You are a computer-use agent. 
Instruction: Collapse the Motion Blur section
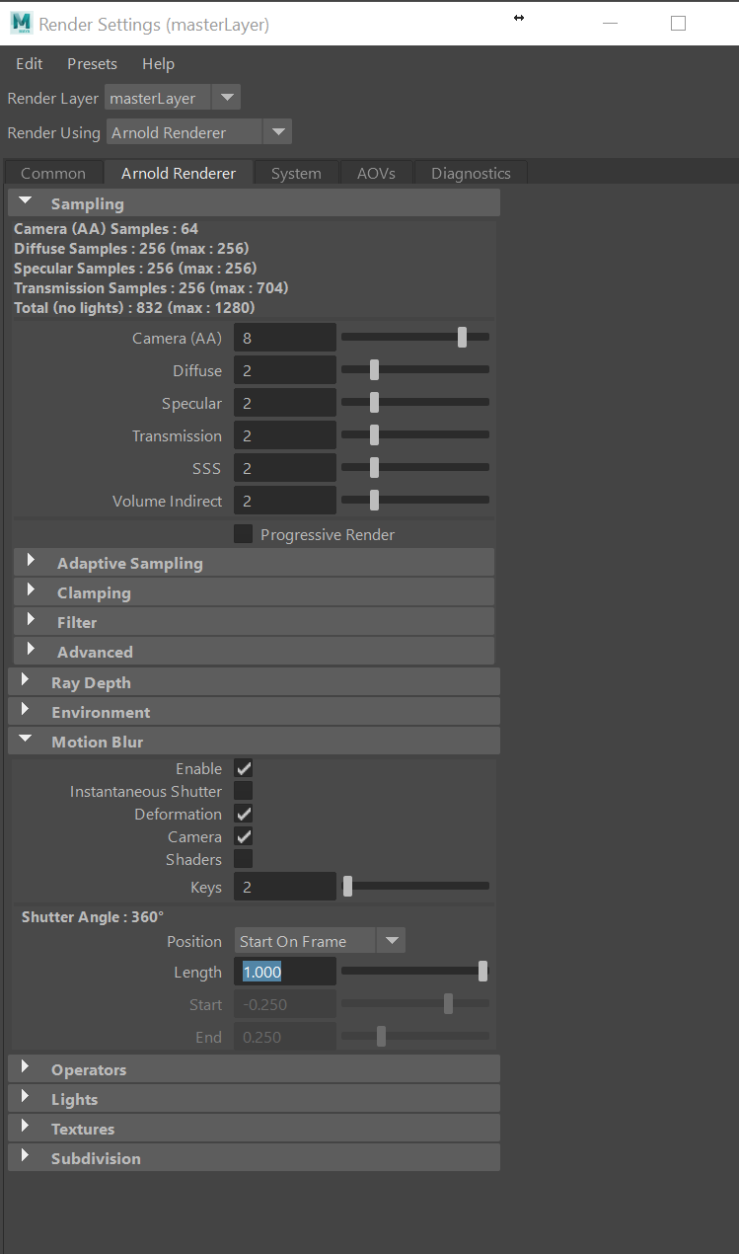(255, 742)
